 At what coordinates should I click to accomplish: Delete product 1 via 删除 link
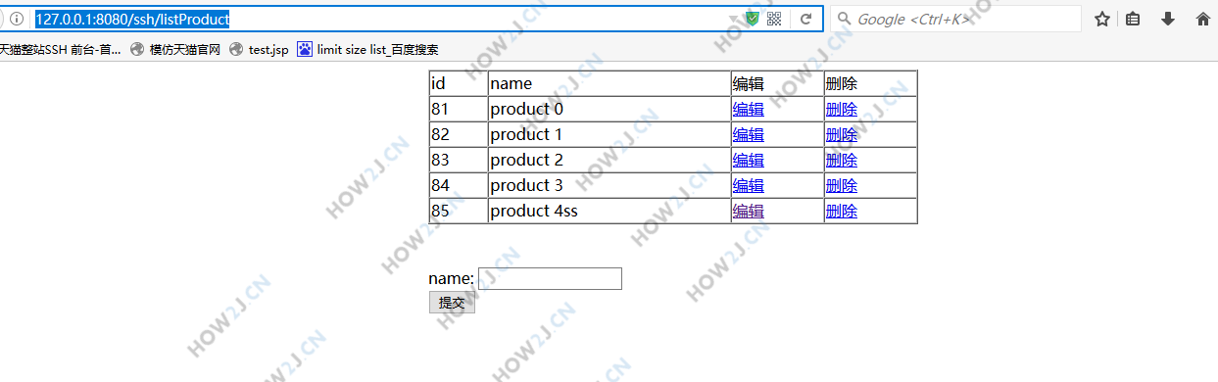pos(842,135)
